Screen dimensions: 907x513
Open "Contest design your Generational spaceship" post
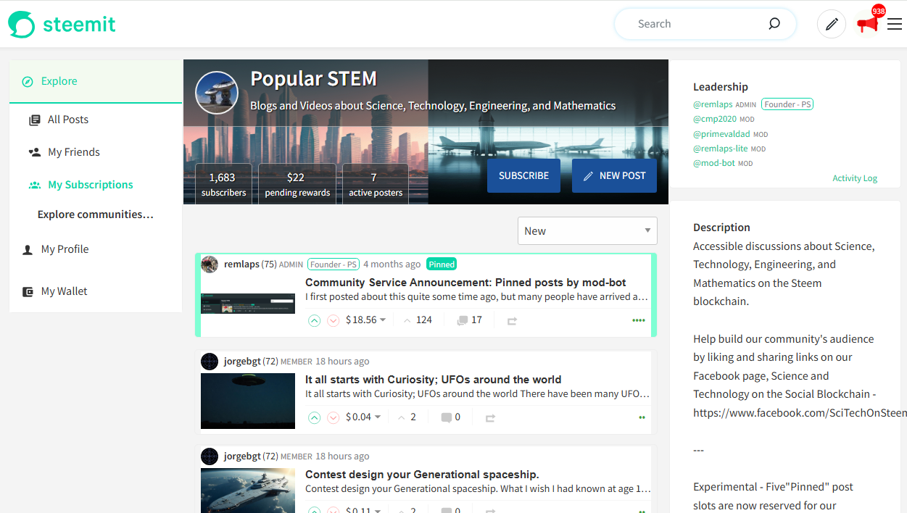click(422, 475)
